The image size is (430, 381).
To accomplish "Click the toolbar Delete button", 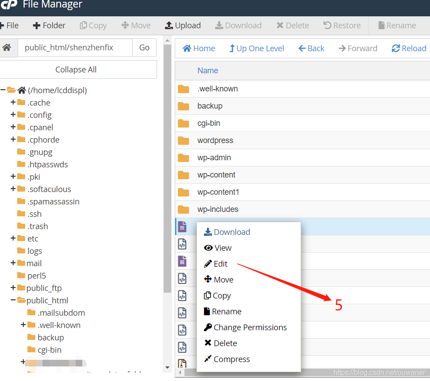I will 293,26.
